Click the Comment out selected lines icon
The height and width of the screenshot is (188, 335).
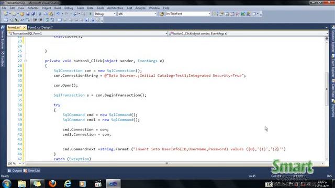point(47,20)
